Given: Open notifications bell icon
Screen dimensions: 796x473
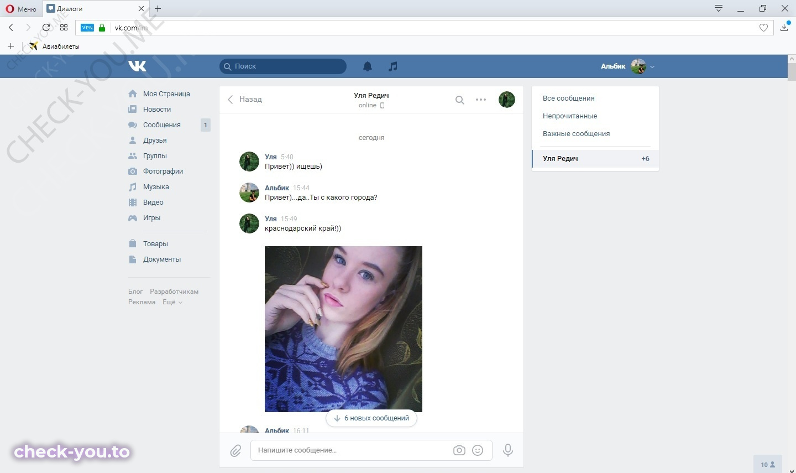Looking at the screenshot, I should [368, 66].
